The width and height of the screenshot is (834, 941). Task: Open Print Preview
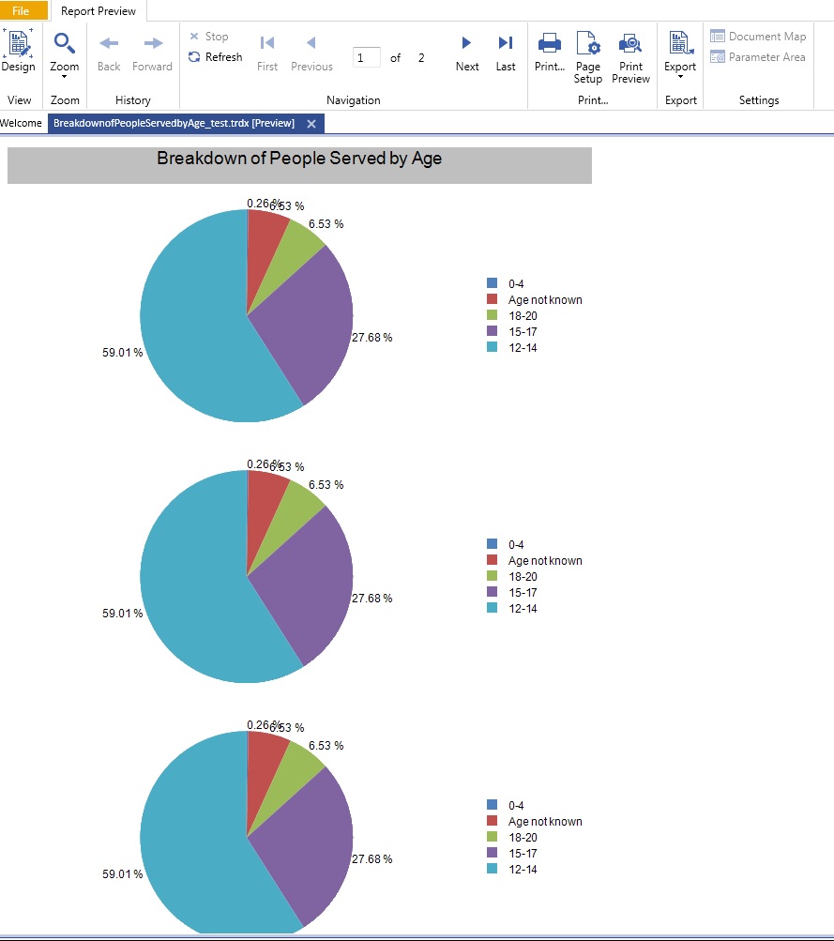[x=630, y=57]
